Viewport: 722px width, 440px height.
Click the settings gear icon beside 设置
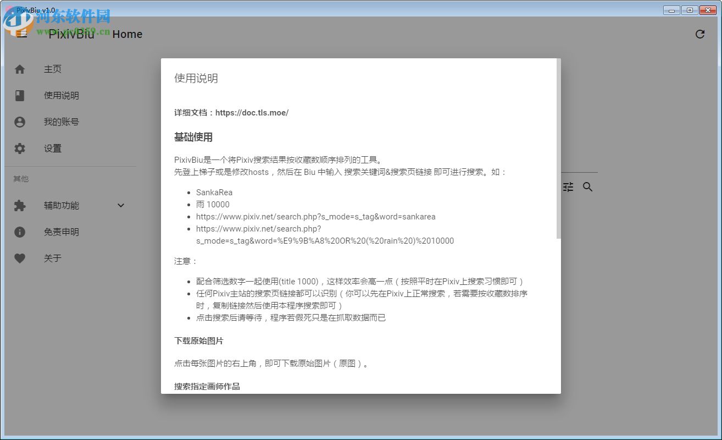(20, 148)
